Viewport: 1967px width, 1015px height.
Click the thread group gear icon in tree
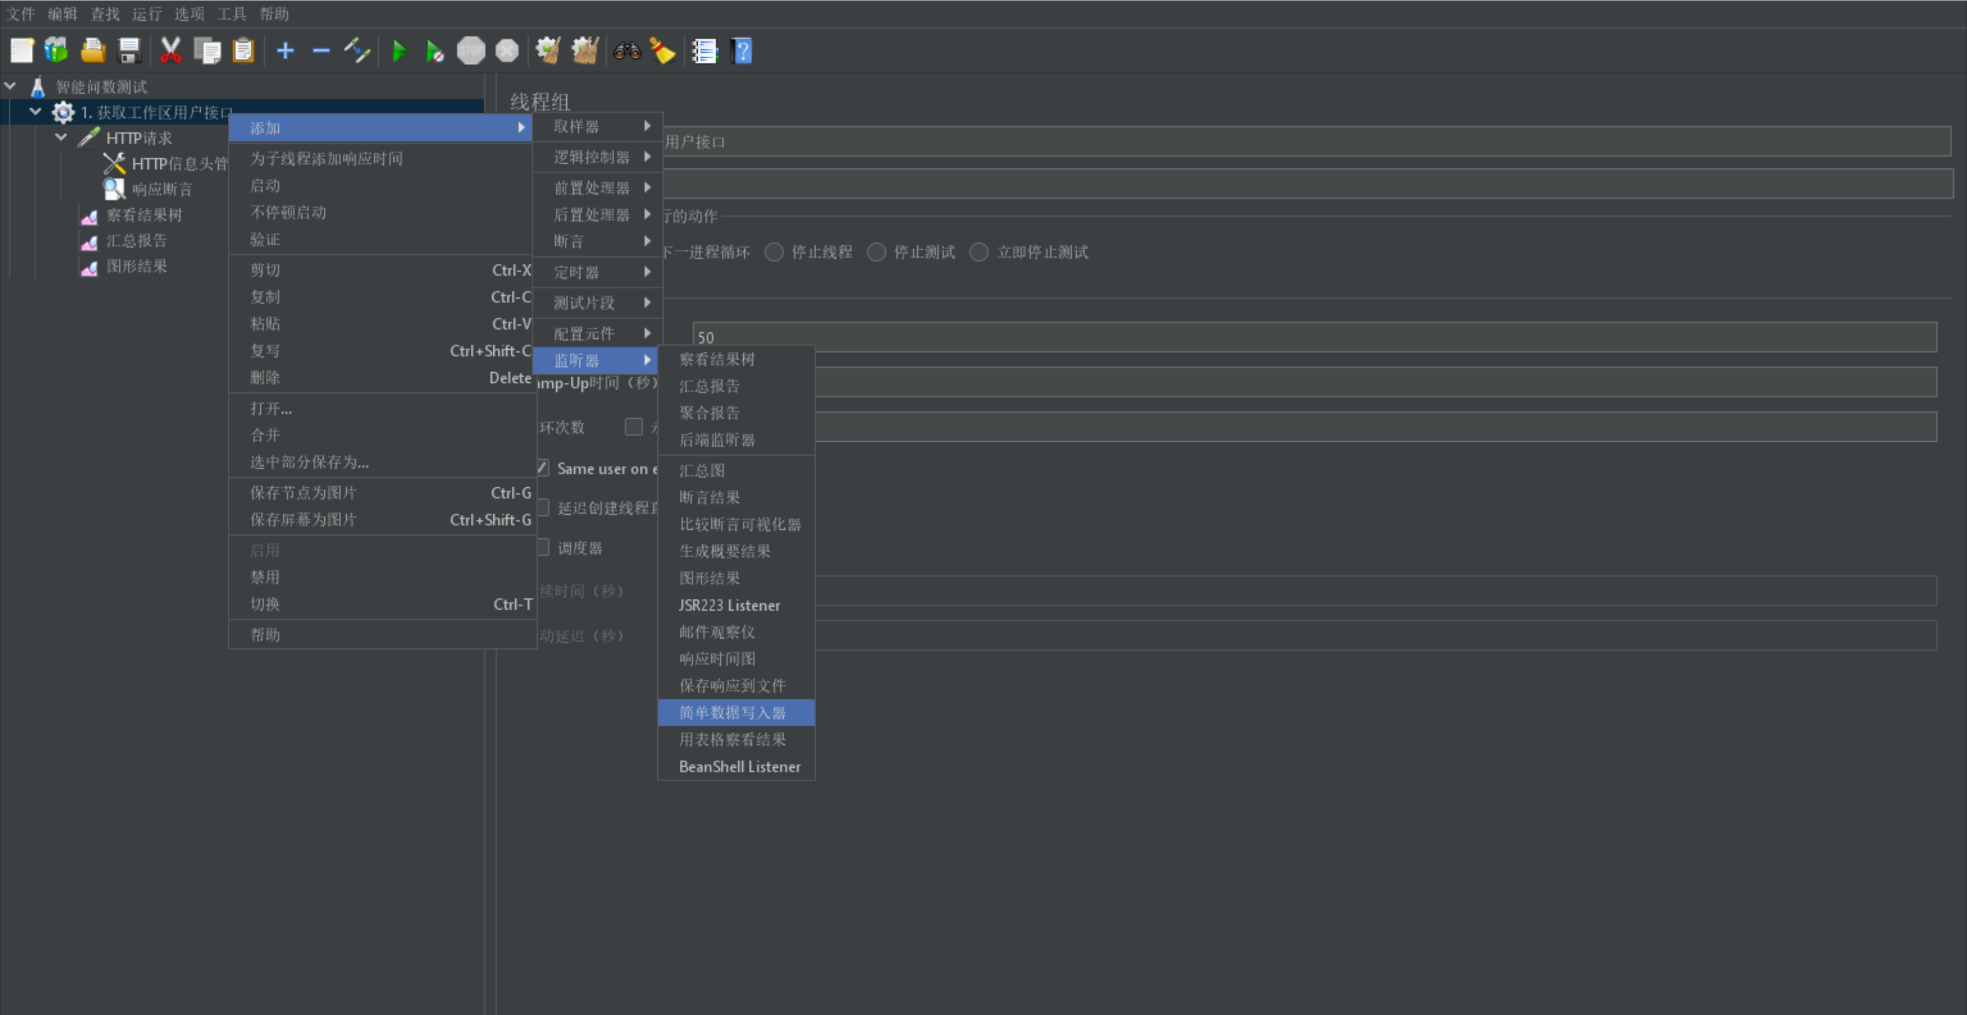[62, 112]
